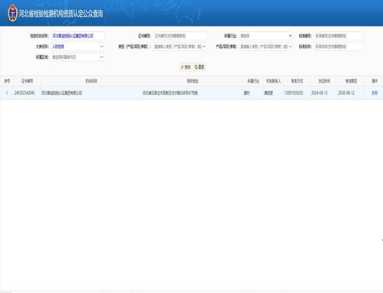Focus the 标准编号 input field
Image resolution: width=383 pixels, height=293 pixels.
click(x=339, y=36)
